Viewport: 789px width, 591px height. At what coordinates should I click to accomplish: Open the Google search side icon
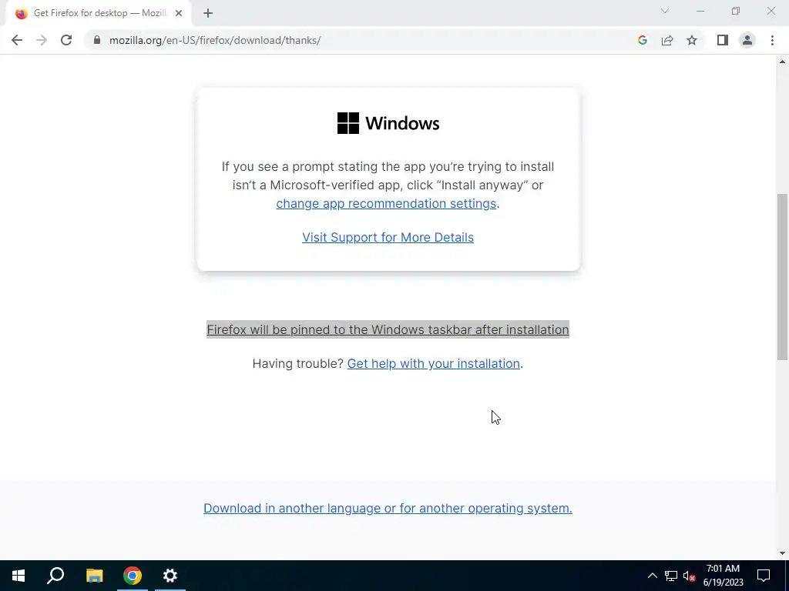(642, 40)
